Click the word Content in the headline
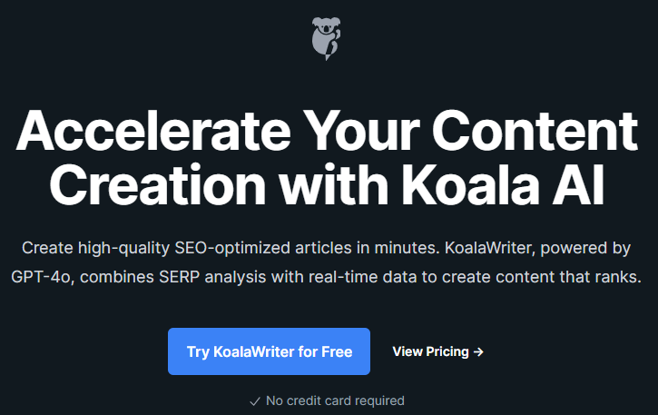This screenshot has width=658, height=415. [x=535, y=130]
